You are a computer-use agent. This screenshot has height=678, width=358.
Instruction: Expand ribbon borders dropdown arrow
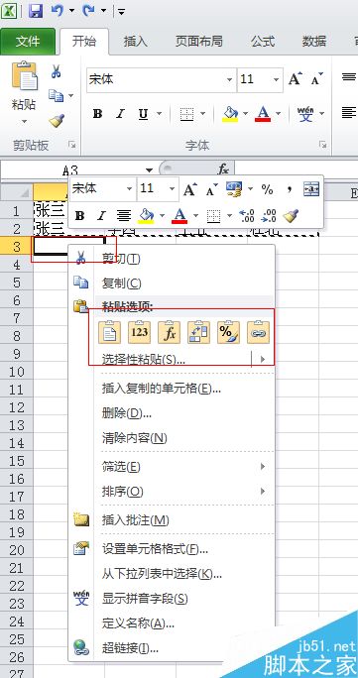tap(202, 114)
